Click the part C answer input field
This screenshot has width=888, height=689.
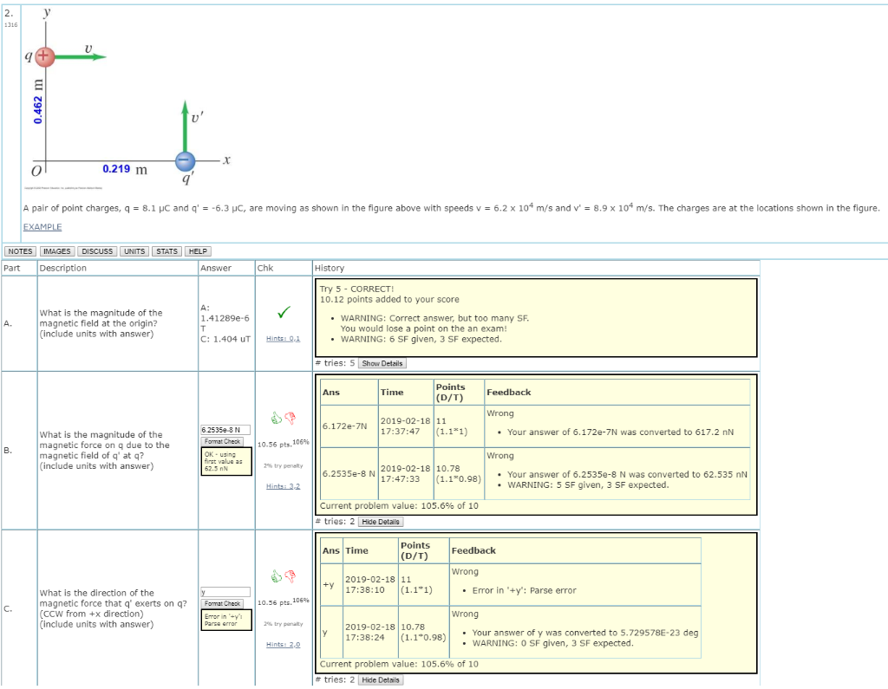225,592
